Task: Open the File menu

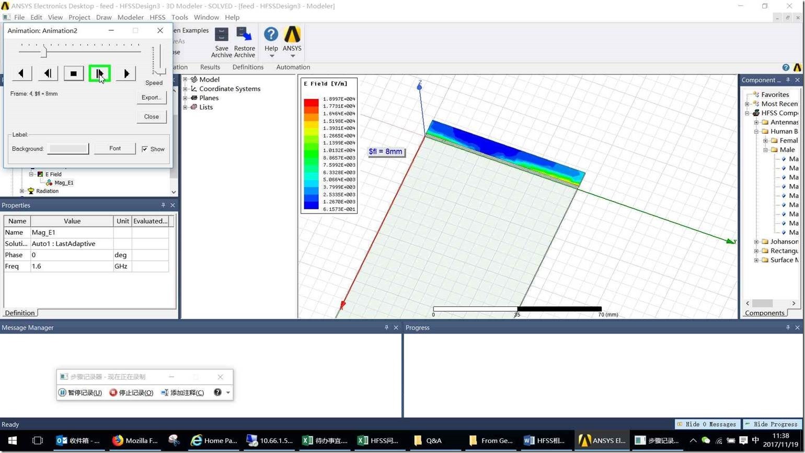Action: [x=19, y=17]
